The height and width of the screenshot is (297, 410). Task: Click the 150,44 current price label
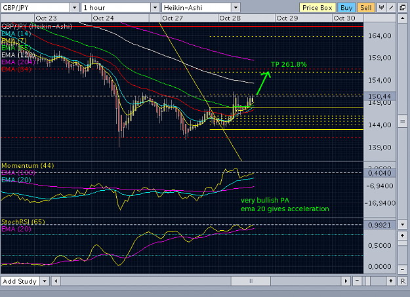pyautogui.click(x=380, y=96)
